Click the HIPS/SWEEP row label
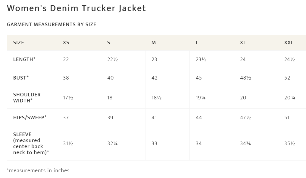This screenshot has width=306, height=178. (30, 117)
